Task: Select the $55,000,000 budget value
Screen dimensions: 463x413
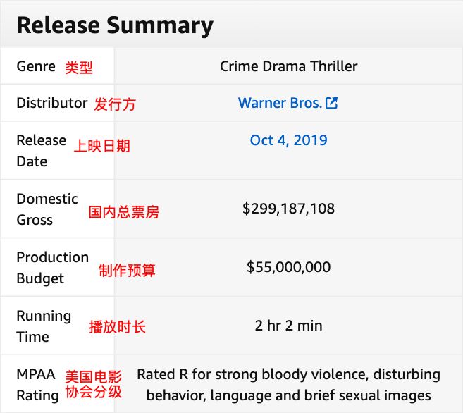Action: pyautogui.click(x=288, y=267)
